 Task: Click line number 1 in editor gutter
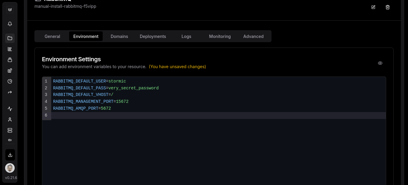46,81
